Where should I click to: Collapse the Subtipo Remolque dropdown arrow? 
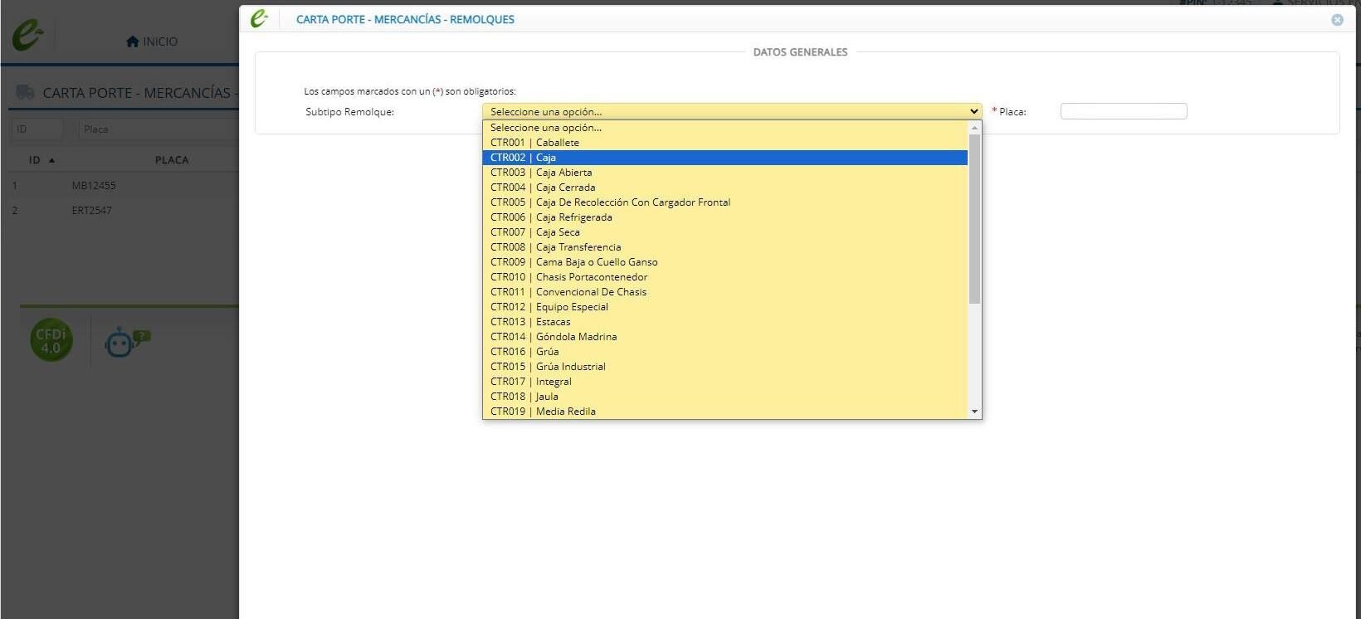point(973,111)
